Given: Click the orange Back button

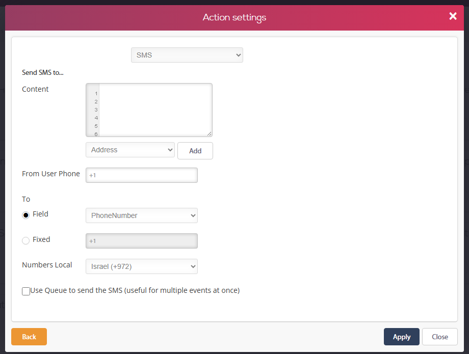Looking at the screenshot, I should 29,337.
